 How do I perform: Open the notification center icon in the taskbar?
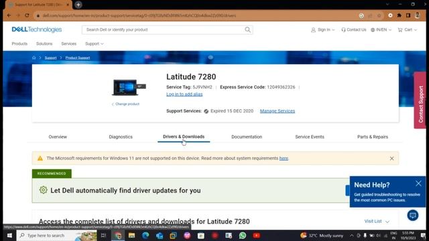[423, 236]
